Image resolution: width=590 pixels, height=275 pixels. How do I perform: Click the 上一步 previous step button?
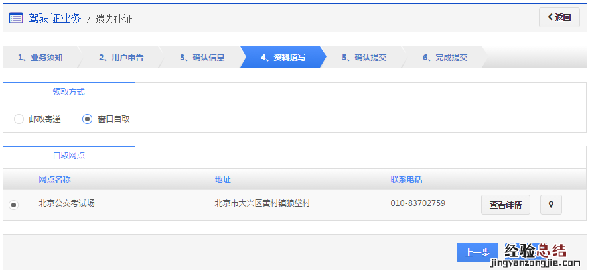477,252
